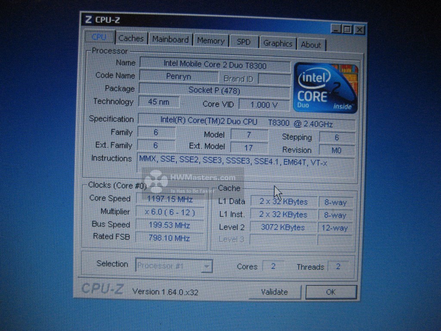The image size is (441, 331).
Task: Click the Intel Core 2 Duo logo
Action: (x=326, y=88)
